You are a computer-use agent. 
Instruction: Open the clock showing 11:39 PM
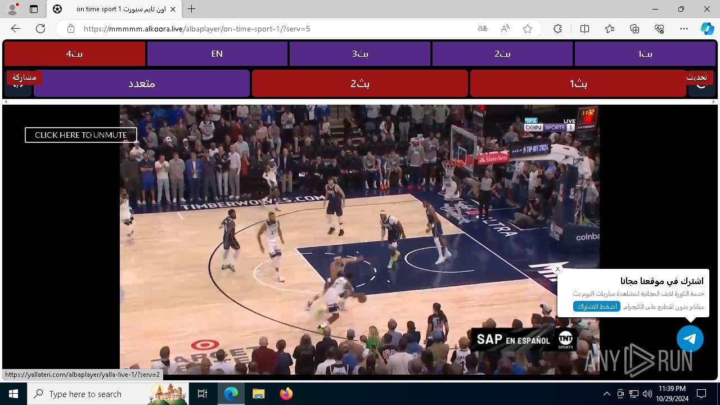[672, 394]
